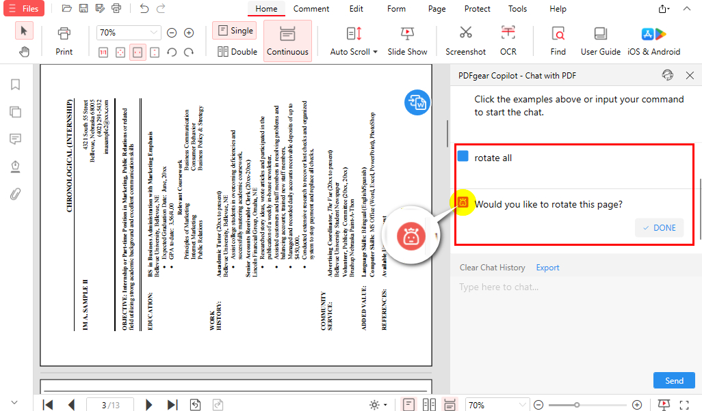Open the Signature tool in the sidebar

[15, 166]
